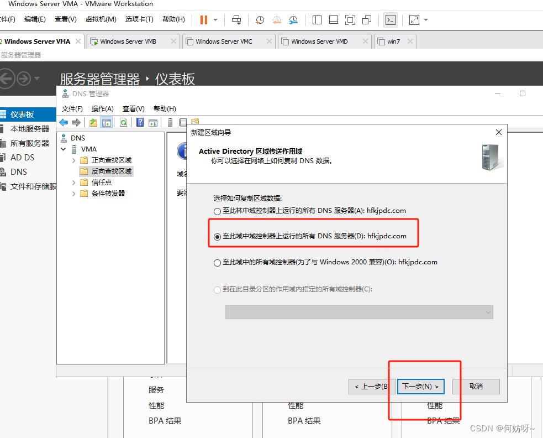Click the VMware pause virtual machine icon
Screen dimensions: 543x438
pos(203,20)
